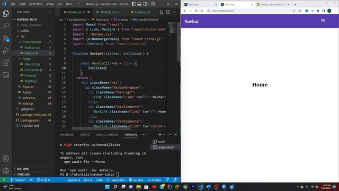The width and height of the screenshot is (339, 191).
Task: Expand the TIMELINE section
Action: coord(23,175)
